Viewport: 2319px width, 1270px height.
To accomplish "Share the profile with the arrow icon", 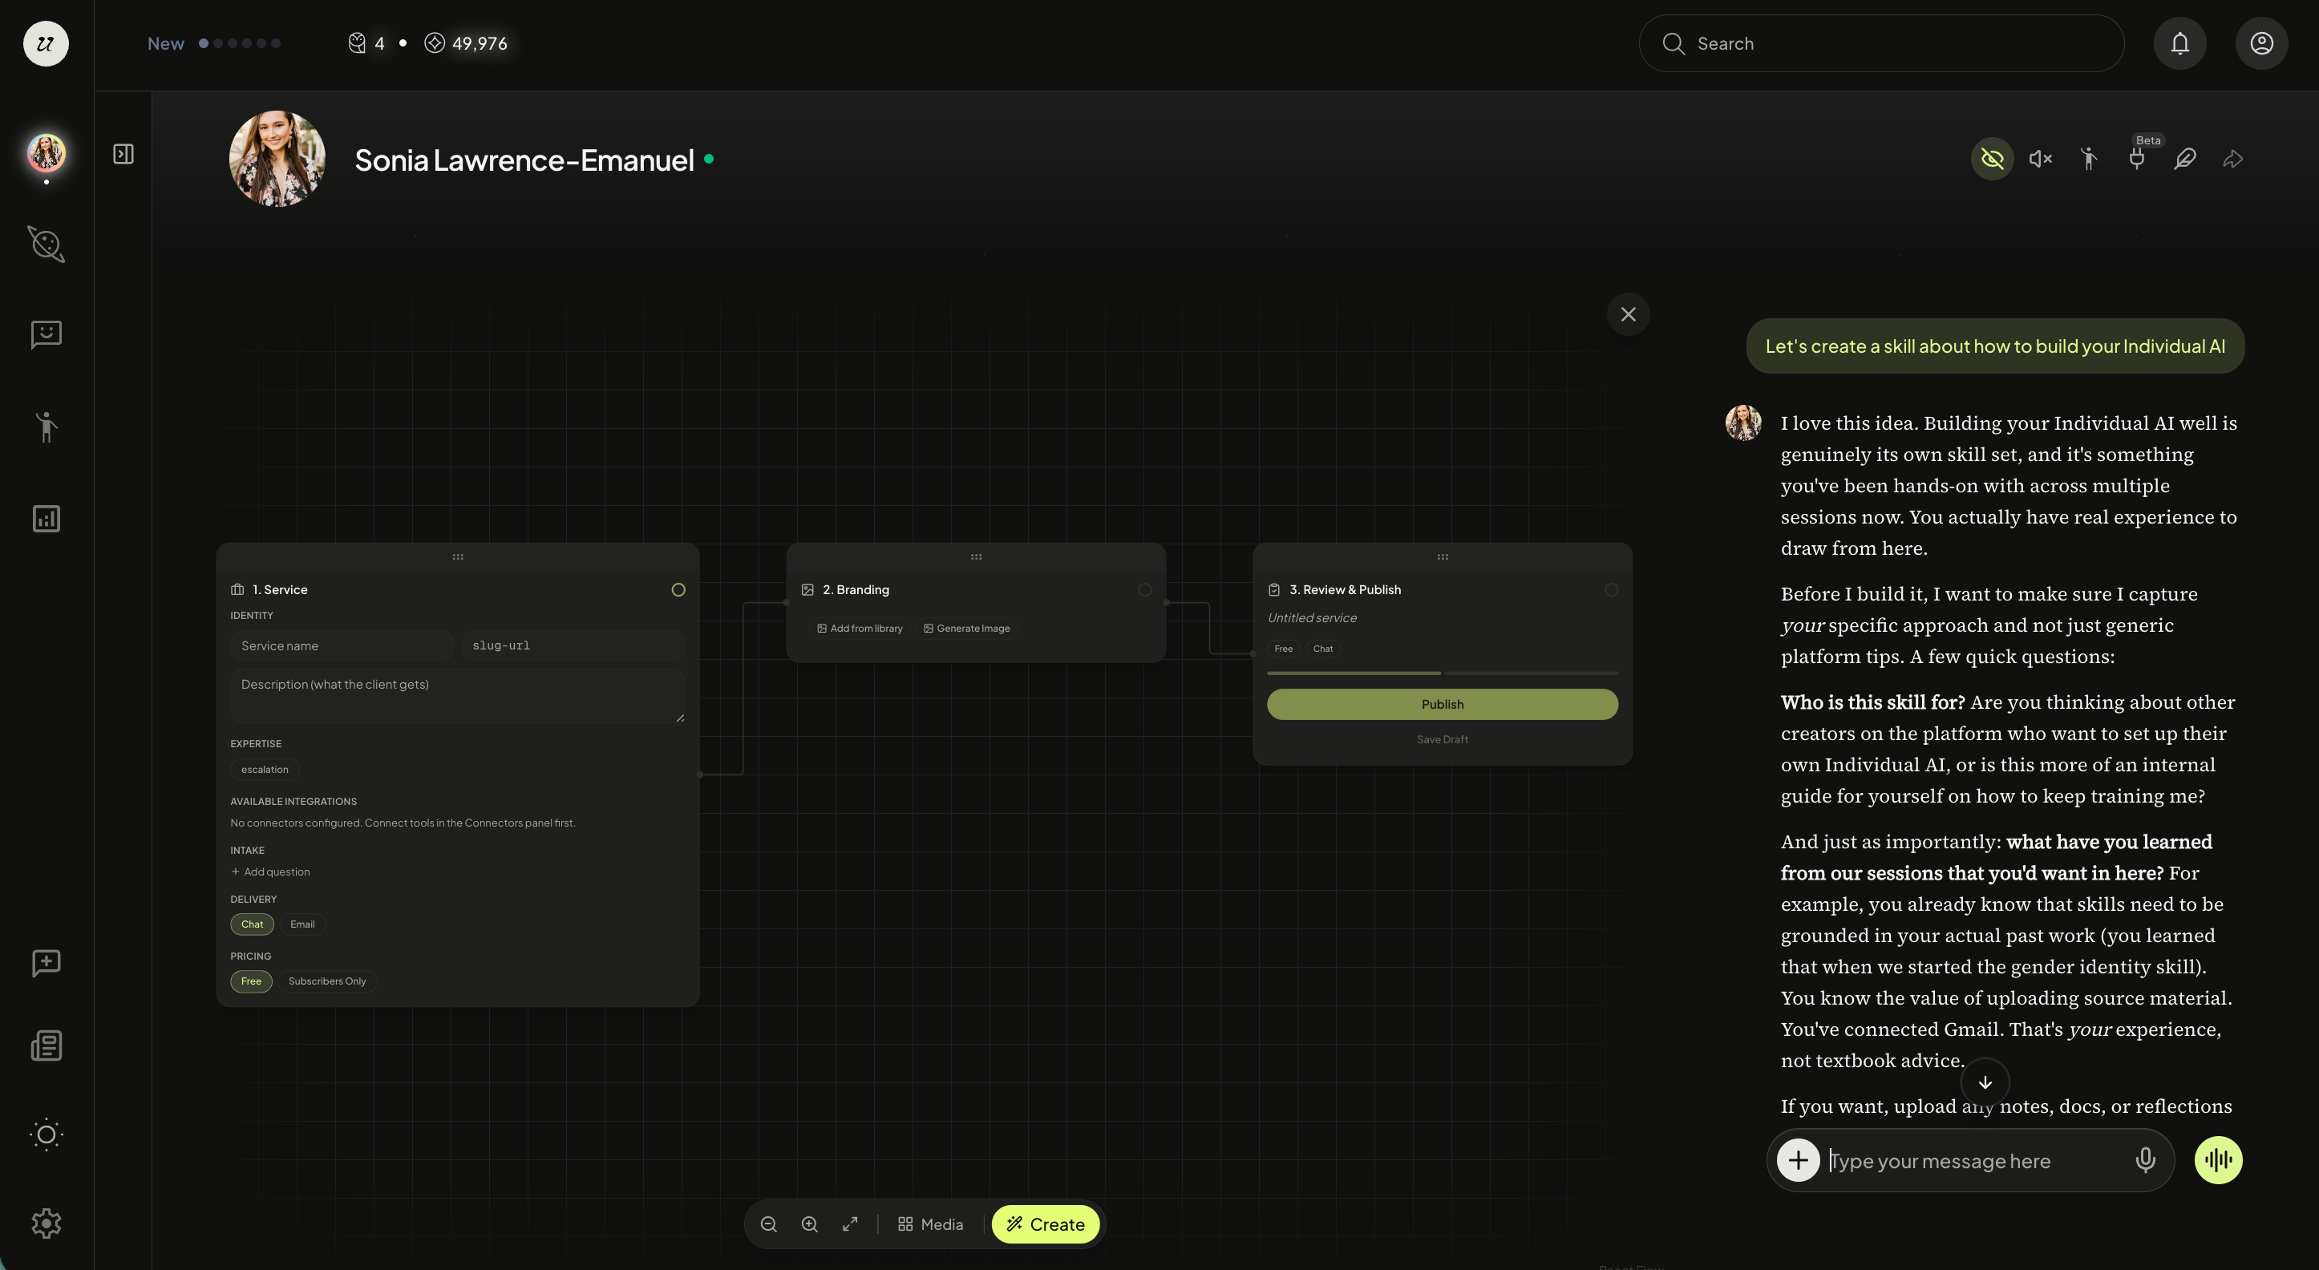I will tap(2232, 160).
